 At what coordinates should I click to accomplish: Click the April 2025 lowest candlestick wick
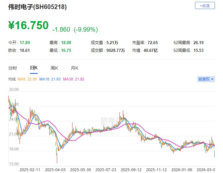tap(57, 158)
